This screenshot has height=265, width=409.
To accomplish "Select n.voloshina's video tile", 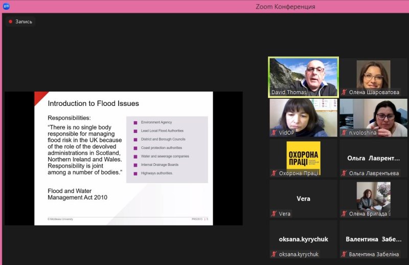I will pyautogui.click(x=373, y=118).
